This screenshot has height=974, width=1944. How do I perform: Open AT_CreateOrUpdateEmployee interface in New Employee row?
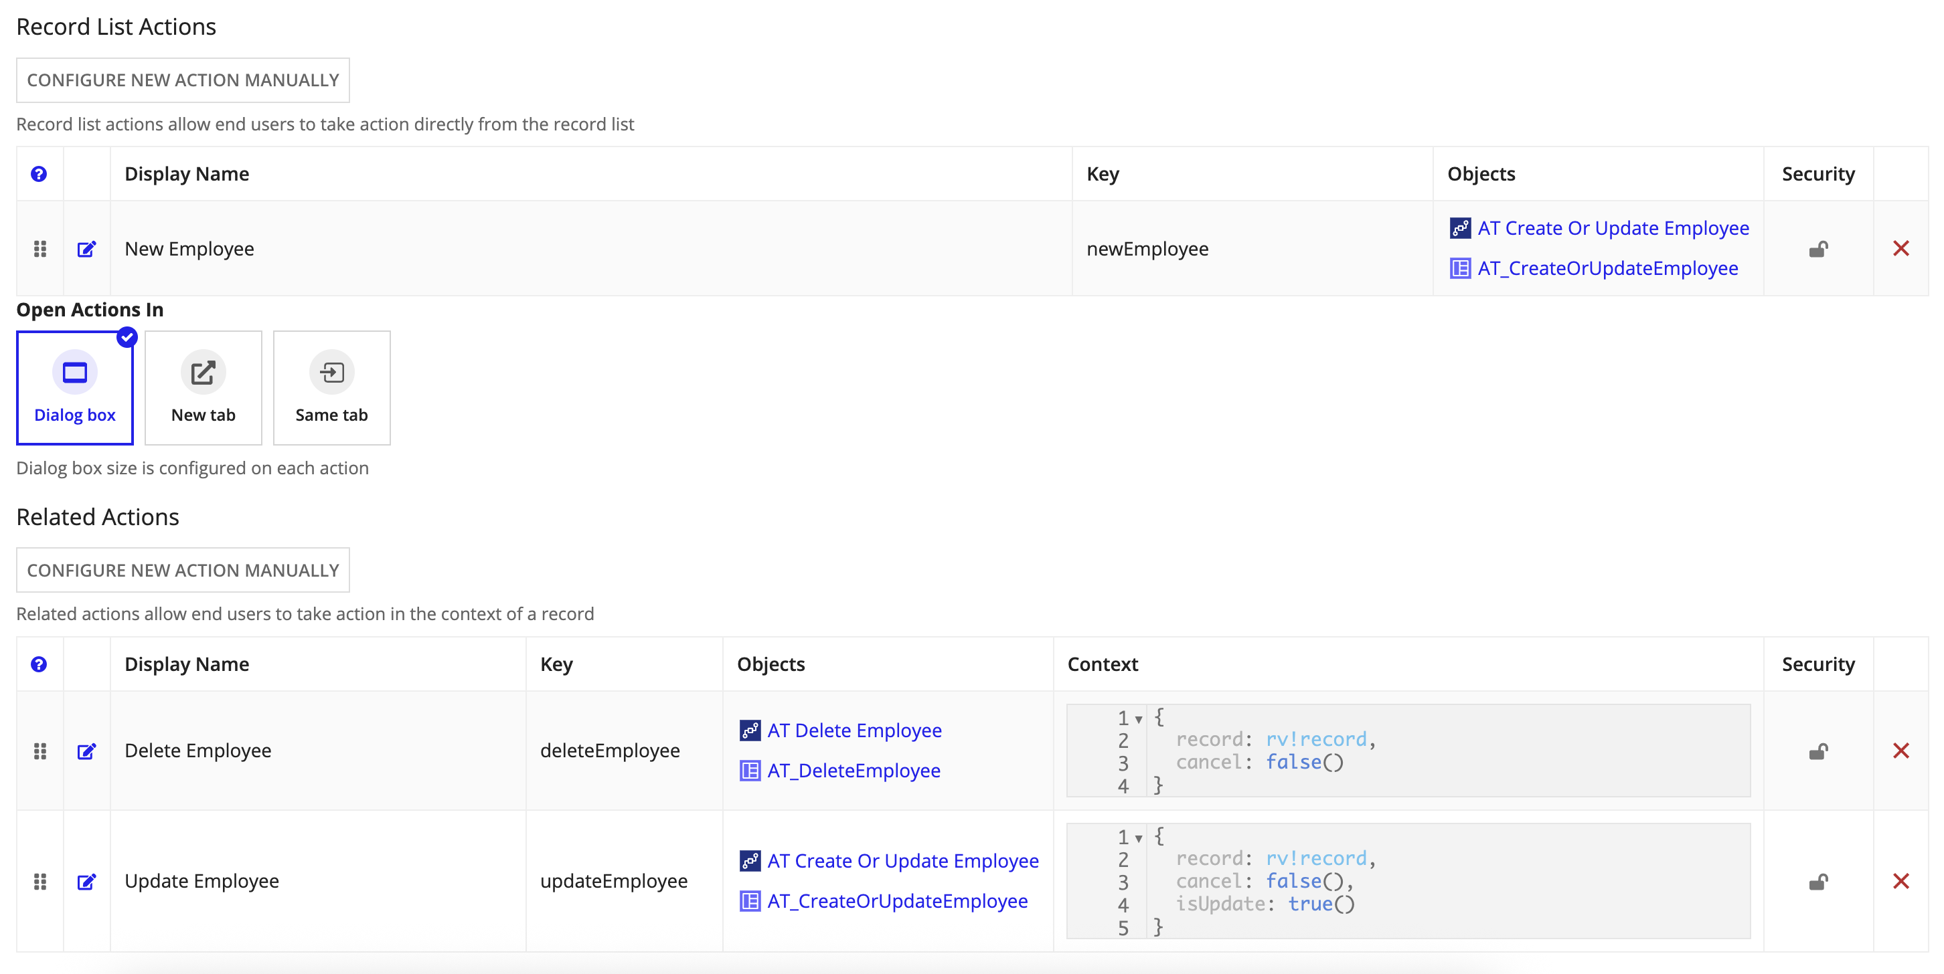click(x=1607, y=268)
